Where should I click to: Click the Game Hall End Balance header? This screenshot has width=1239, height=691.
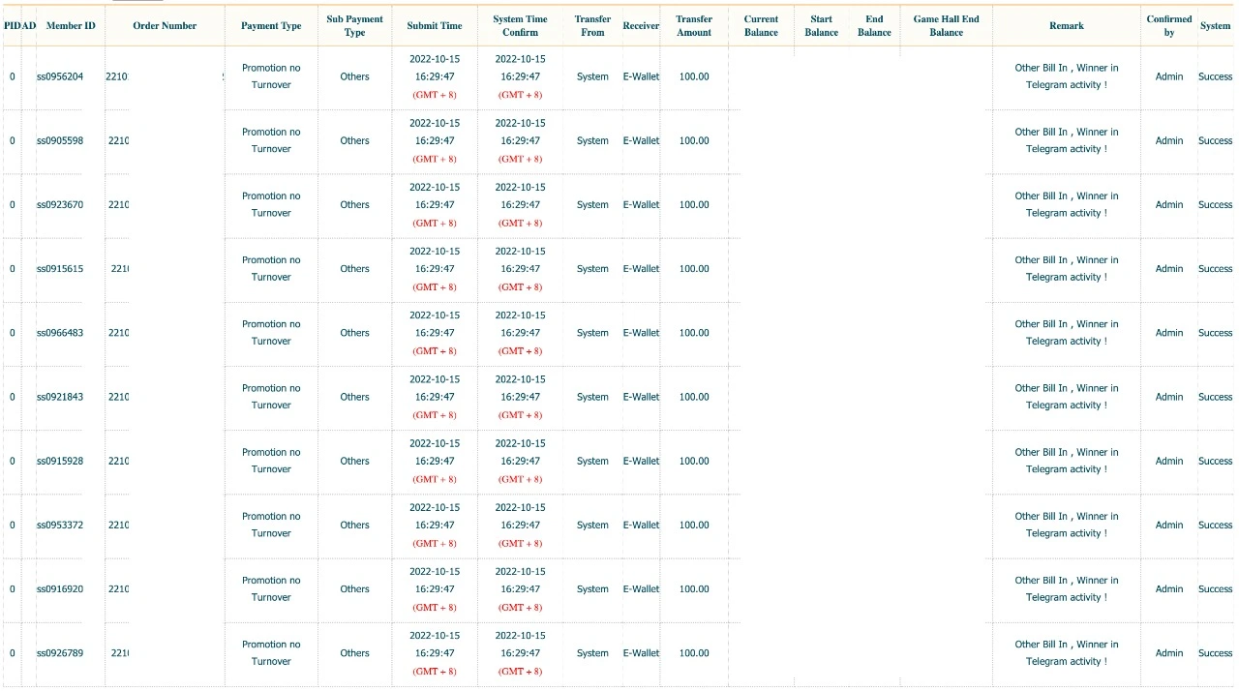[x=946, y=26]
